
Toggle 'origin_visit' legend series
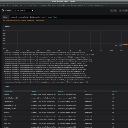click(46, 69)
